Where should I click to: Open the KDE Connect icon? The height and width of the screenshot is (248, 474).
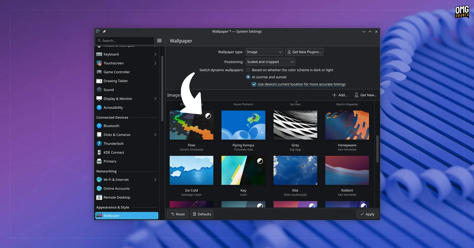99,152
